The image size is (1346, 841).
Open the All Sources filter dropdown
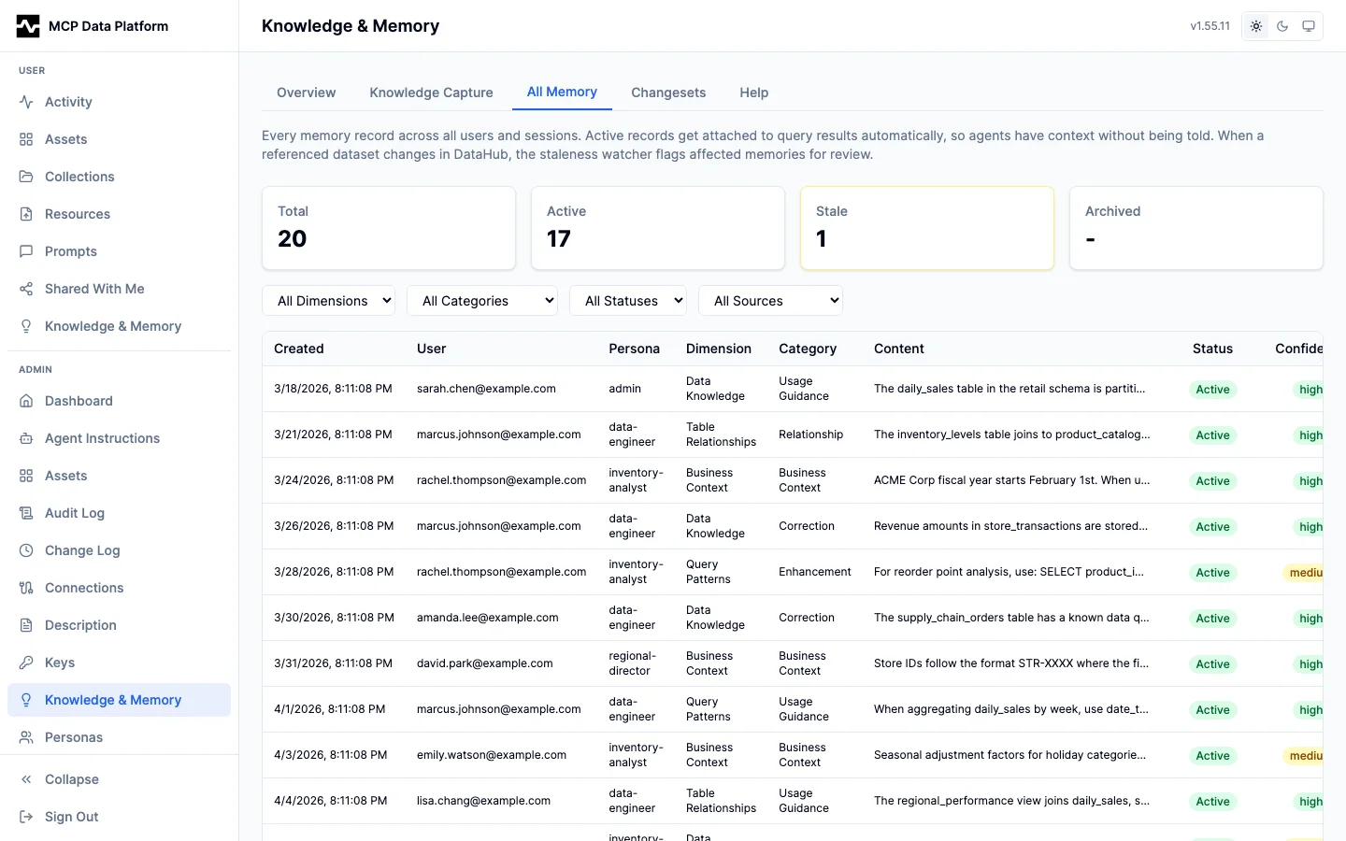pyautogui.click(x=771, y=301)
